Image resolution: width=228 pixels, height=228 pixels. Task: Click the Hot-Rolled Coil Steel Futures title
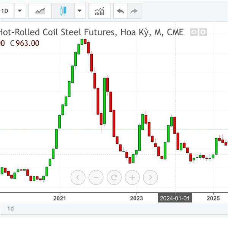92,32
